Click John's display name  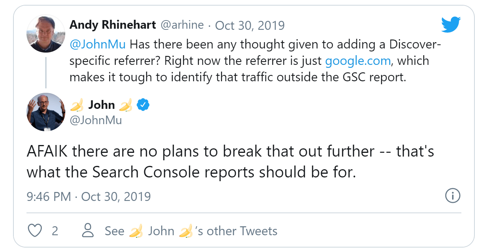(101, 105)
